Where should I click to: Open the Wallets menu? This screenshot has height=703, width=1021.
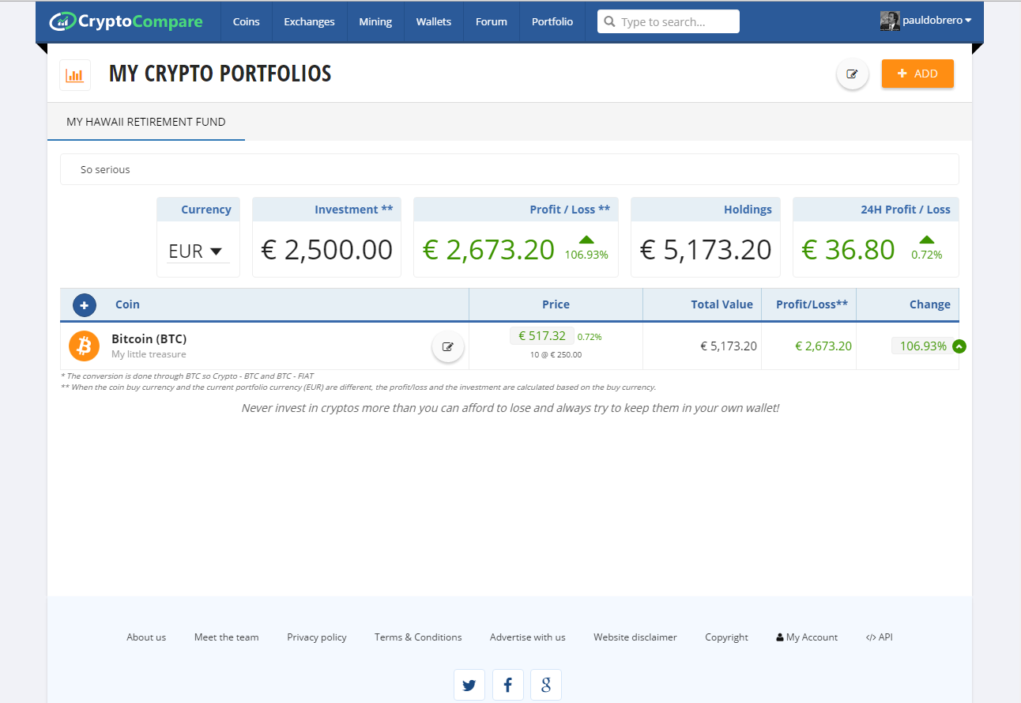pos(434,21)
